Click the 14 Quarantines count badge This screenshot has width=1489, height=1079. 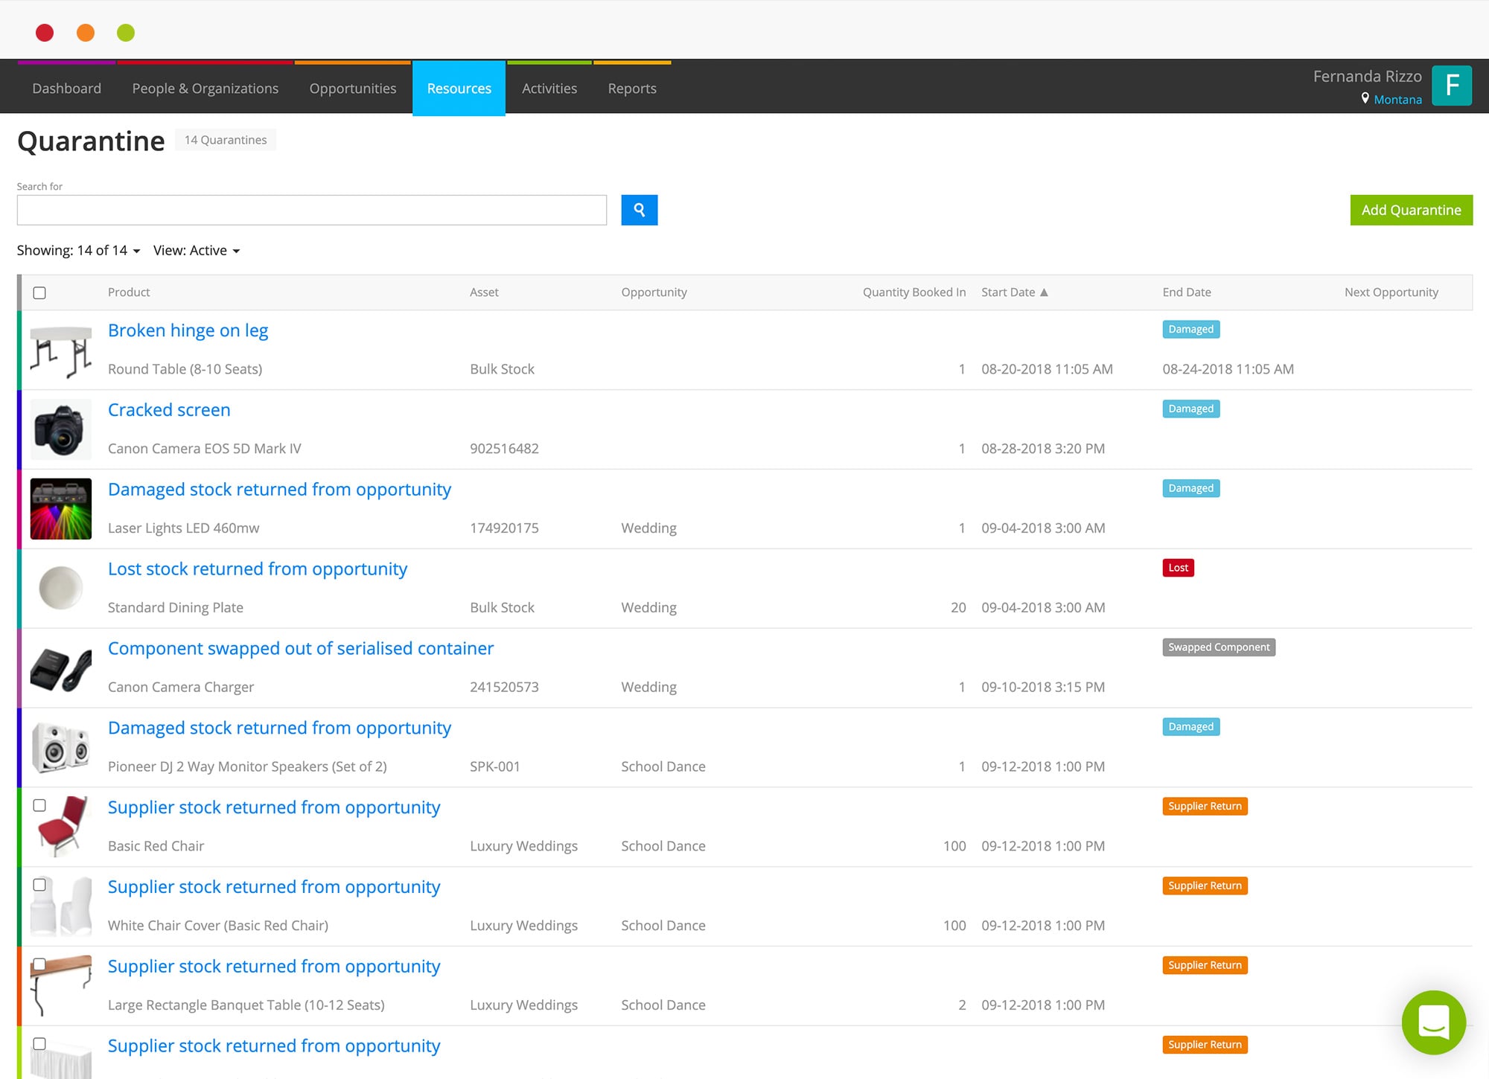226,140
